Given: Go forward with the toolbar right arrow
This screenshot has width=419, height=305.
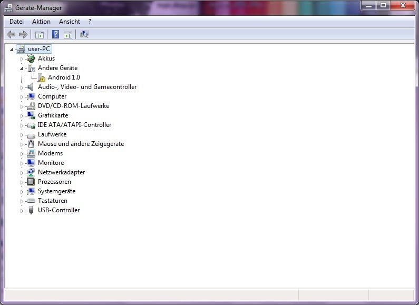Looking at the screenshot, I should [x=23, y=34].
